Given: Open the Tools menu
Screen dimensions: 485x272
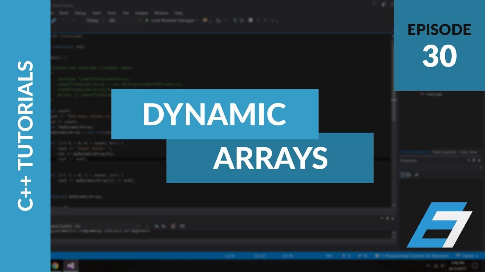Looking at the screenshot, I should click(x=111, y=13).
